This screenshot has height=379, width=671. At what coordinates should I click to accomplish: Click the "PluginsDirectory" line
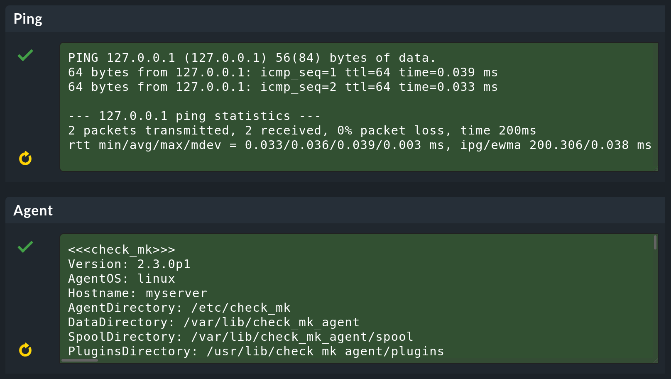pos(256,351)
